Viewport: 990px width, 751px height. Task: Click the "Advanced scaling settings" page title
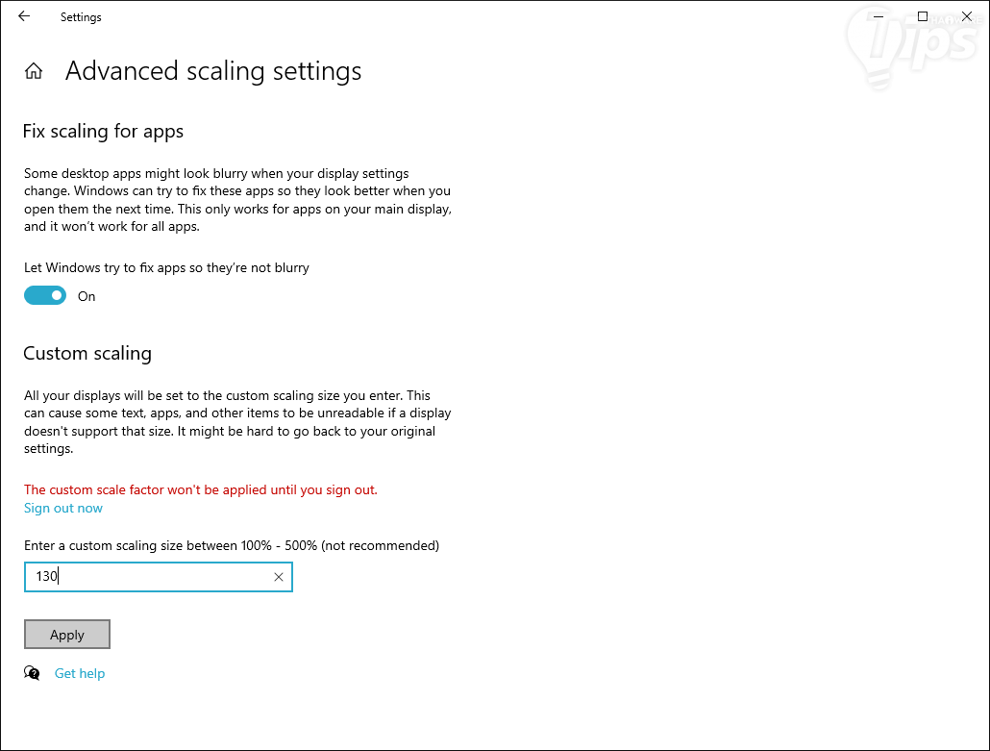click(x=213, y=71)
